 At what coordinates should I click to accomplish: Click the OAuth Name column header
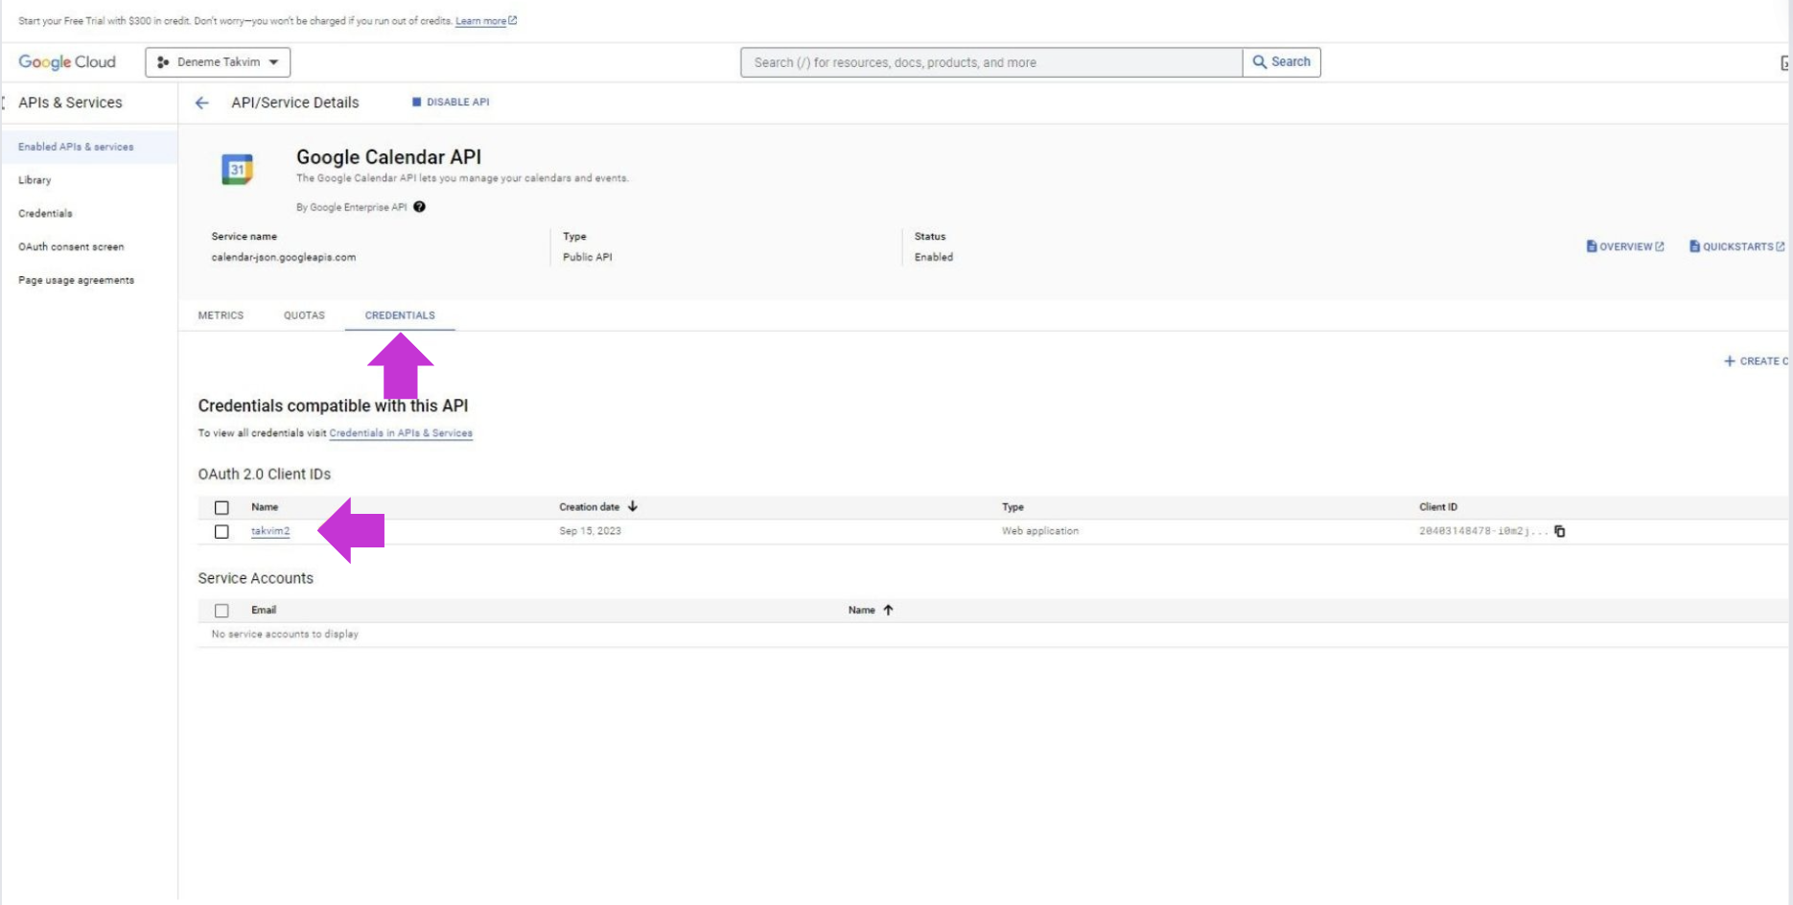[265, 507]
